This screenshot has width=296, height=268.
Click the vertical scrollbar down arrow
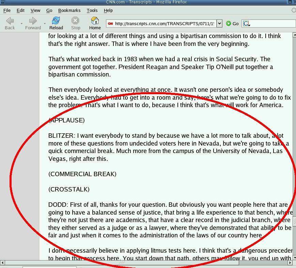click(294, 257)
